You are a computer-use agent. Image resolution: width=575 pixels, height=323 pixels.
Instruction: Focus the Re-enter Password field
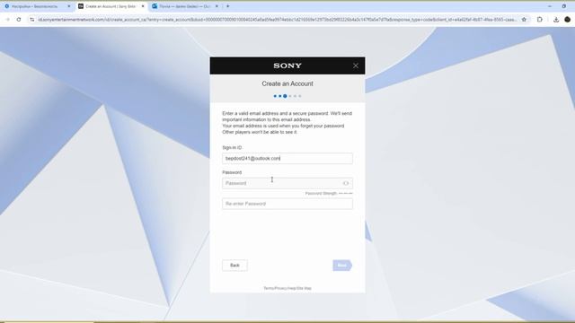(287, 204)
